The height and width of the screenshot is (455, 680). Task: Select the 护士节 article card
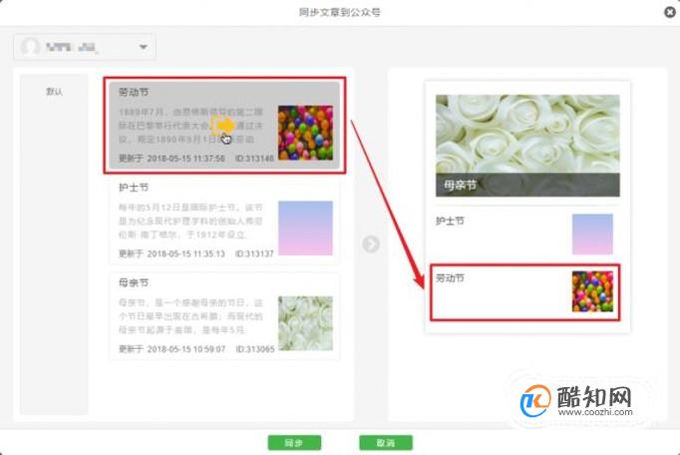coord(224,221)
